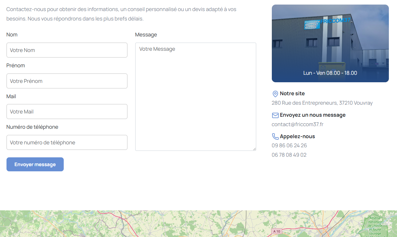Click the A 10 highway marker on the map

click(276, 231)
